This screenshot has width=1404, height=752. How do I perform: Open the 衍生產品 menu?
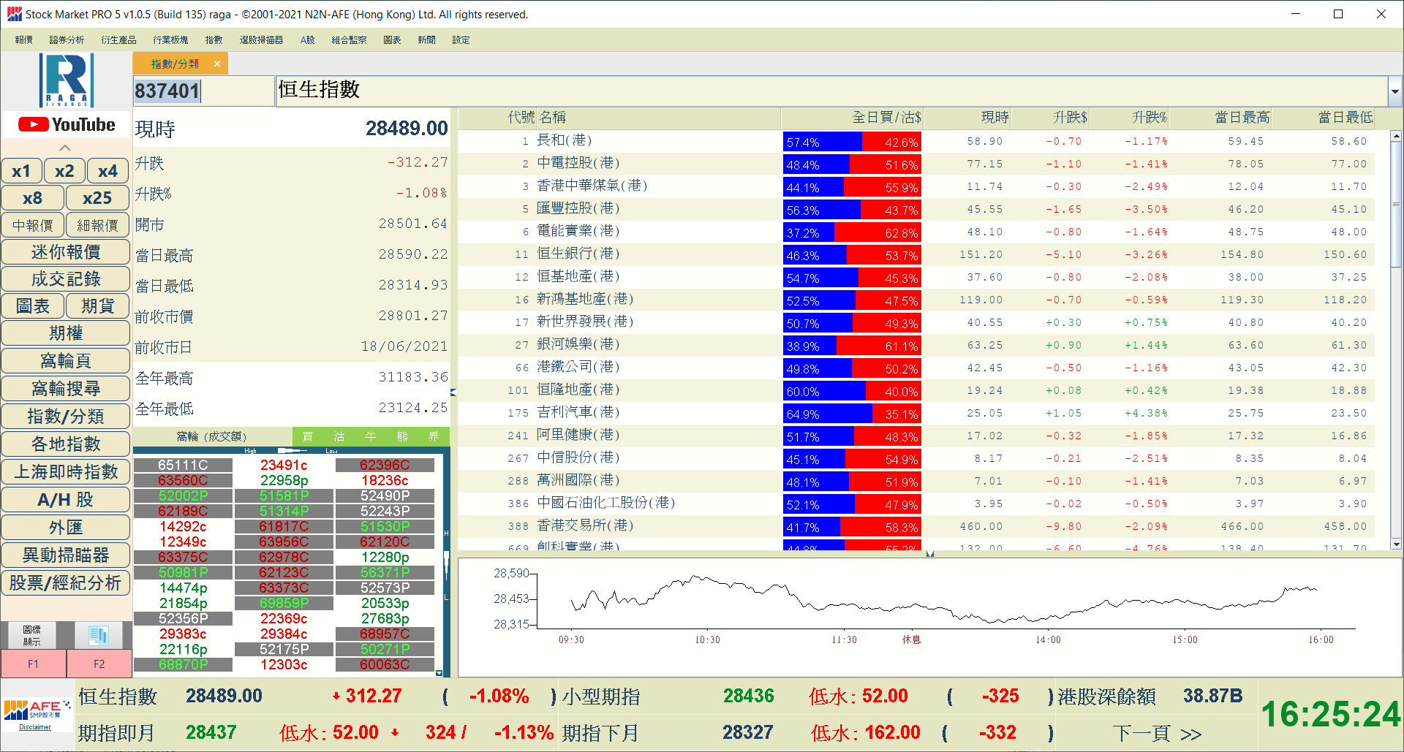point(118,40)
